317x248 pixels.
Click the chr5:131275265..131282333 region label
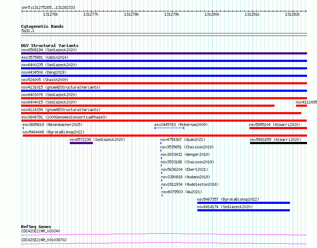coord(48,7)
